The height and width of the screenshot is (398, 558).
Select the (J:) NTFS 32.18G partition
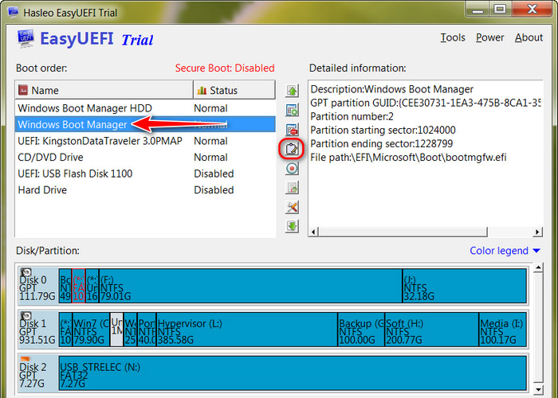click(465, 286)
